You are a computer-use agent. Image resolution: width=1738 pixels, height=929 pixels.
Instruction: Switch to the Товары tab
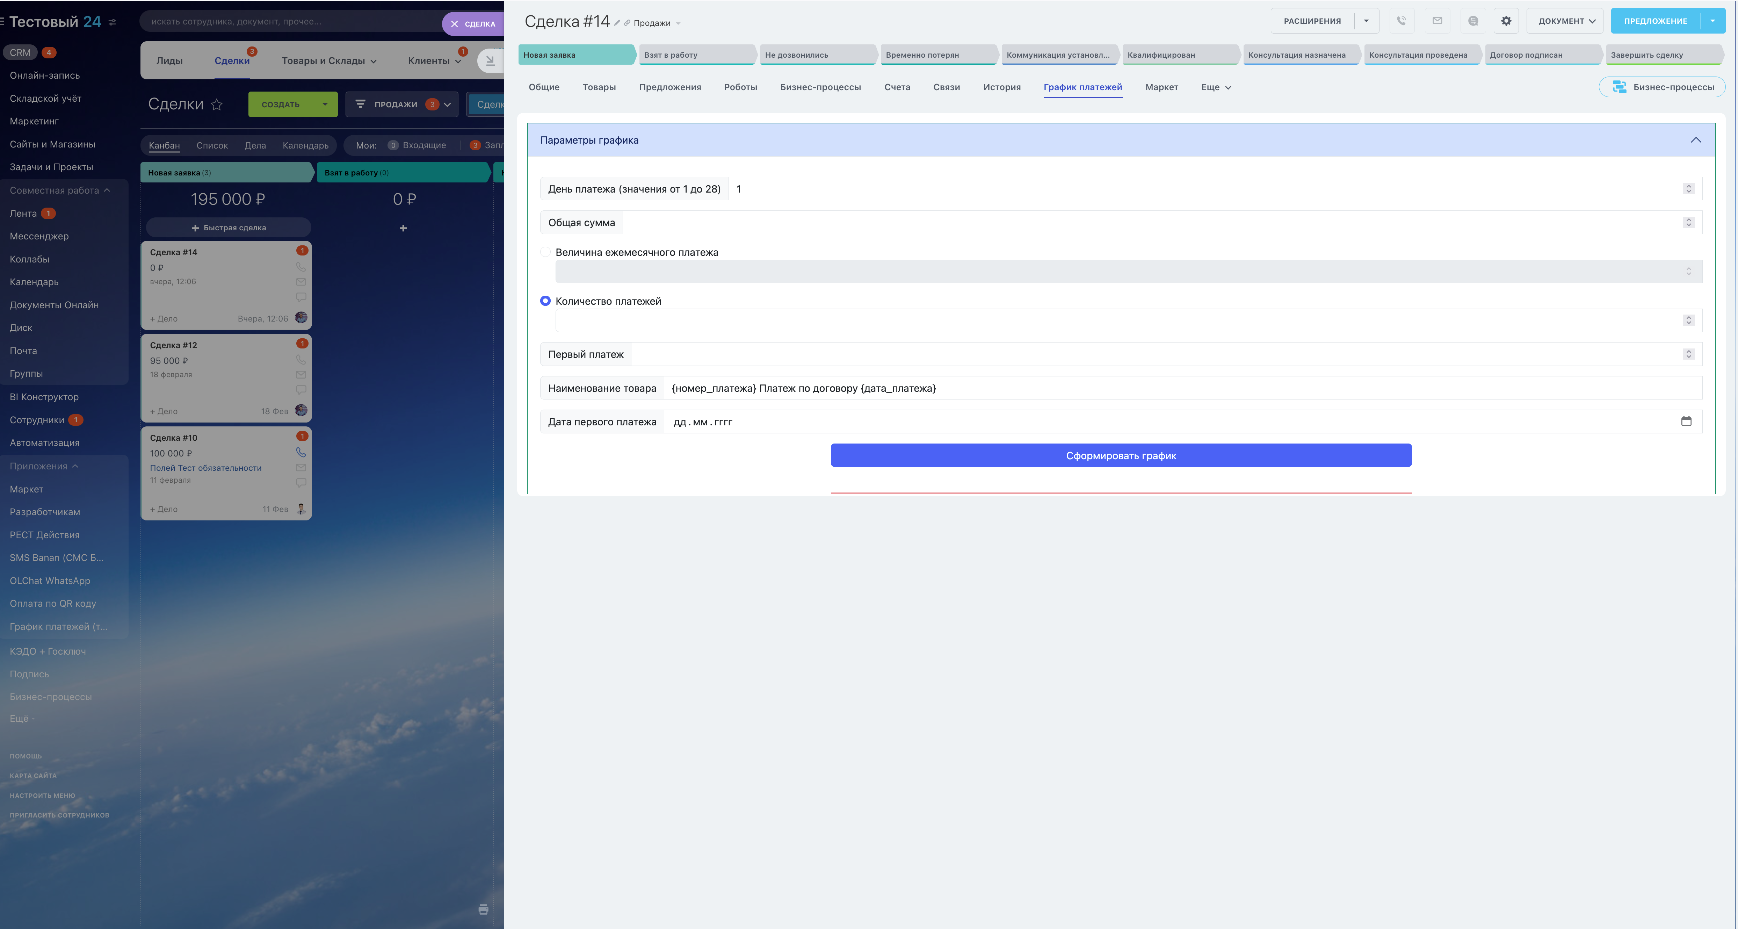[x=599, y=87]
